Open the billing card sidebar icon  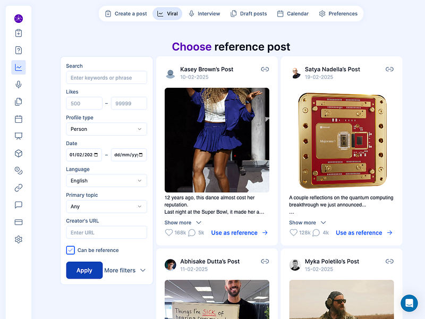click(x=19, y=222)
